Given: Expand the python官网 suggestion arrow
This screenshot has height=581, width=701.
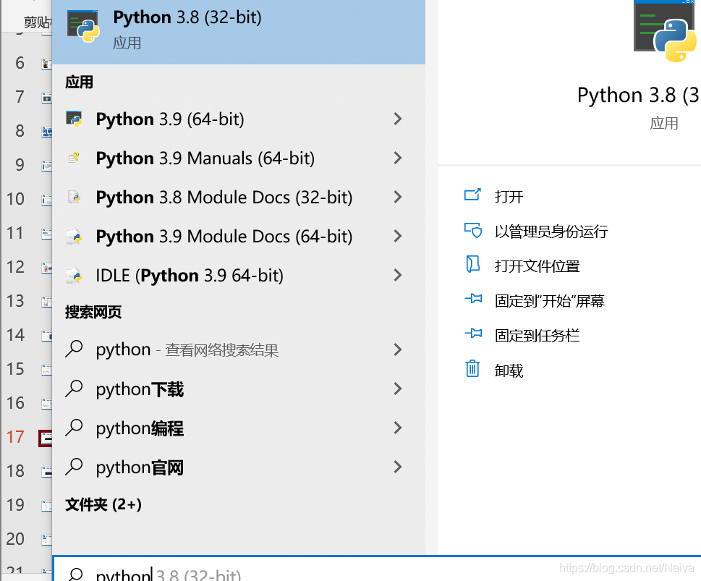Looking at the screenshot, I should point(397,467).
